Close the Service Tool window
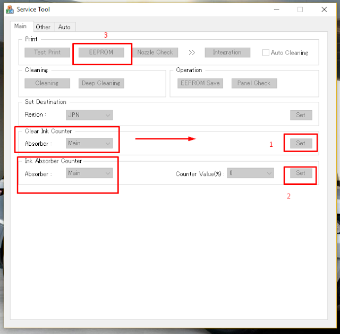 coord(324,10)
